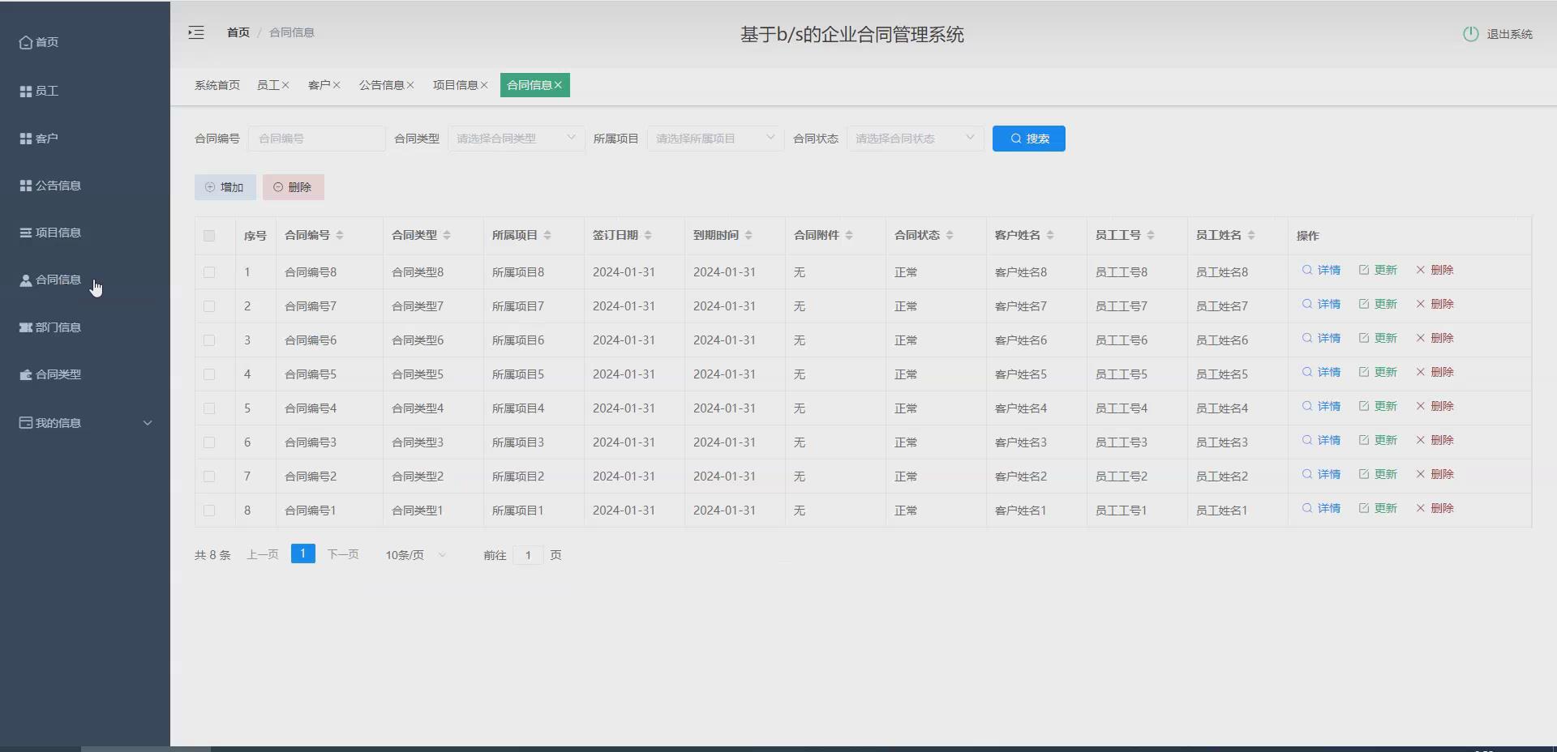The width and height of the screenshot is (1557, 752).
Task: Open the 首页 home icon in sidebar
Action: tap(25, 42)
